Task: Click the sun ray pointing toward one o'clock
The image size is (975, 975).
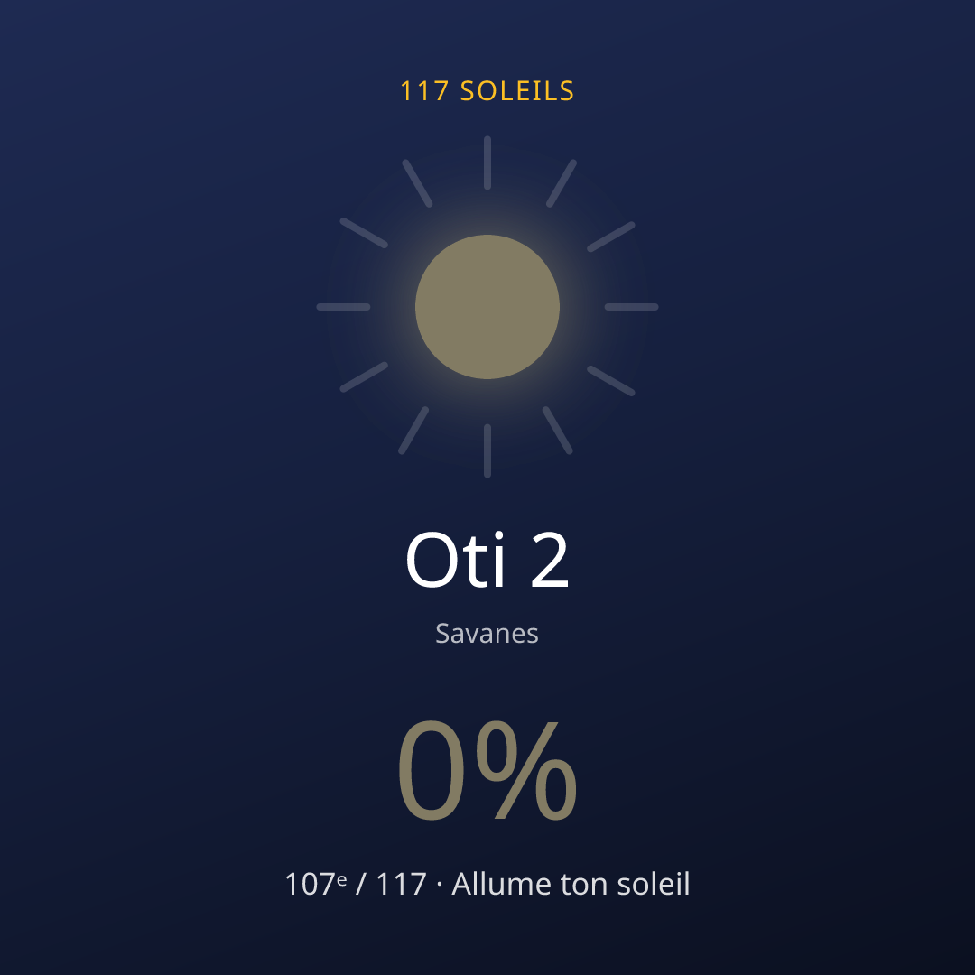Action: pyautogui.click(x=562, y=183)
